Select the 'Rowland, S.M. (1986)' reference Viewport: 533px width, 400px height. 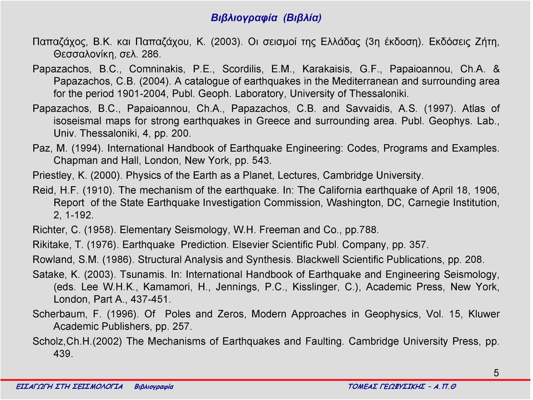tap(258, 259)
